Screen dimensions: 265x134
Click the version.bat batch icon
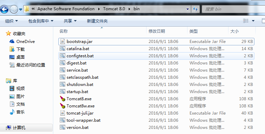click(62, 127)
